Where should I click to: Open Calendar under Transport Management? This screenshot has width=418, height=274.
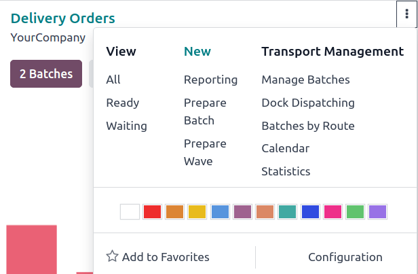pos(285,148)
